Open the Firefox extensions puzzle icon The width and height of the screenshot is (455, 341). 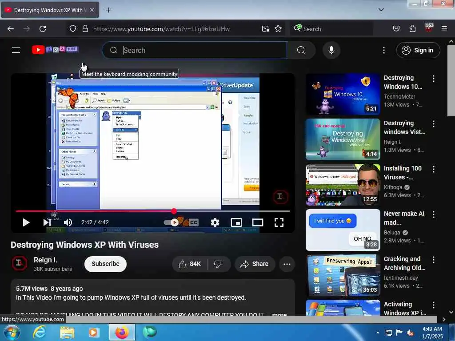(x=412, y=29)
